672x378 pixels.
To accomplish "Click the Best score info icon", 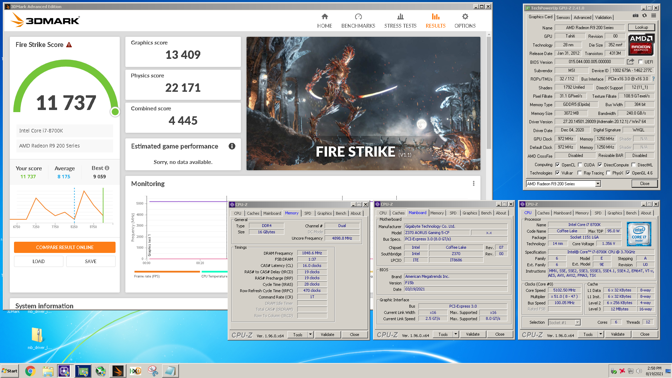I will (x=107, y=168).
